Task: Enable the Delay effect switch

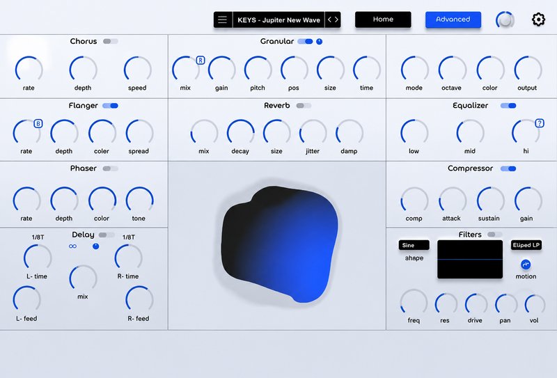Action: [107, 235]
